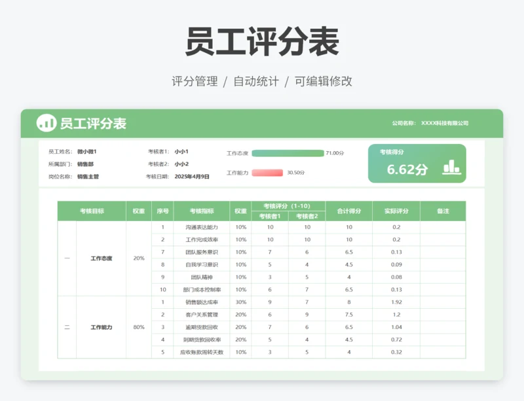Click the 团队服务意识 indicator cell
This screenshot has width=524, height=401.
coord(202,252)
